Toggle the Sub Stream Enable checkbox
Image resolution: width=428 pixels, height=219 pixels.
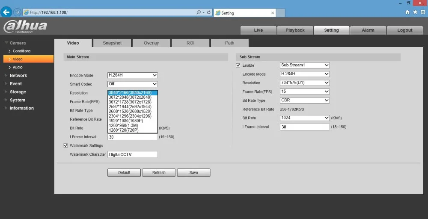[x=238, y=65]
